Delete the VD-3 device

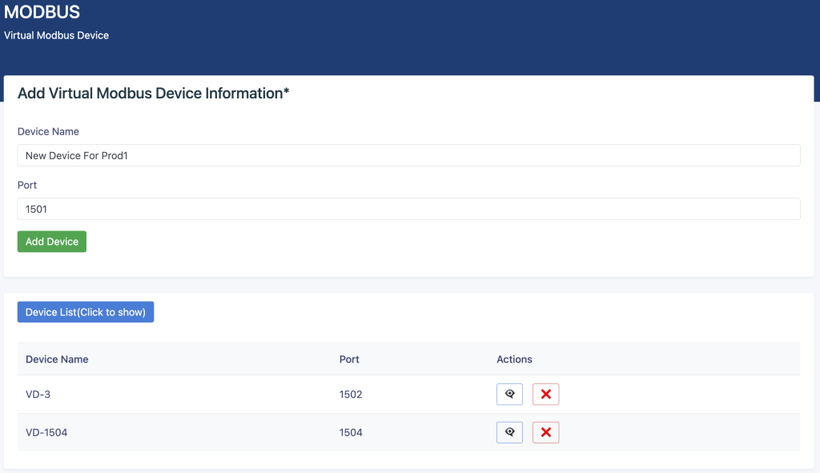[x=545, y=394]
